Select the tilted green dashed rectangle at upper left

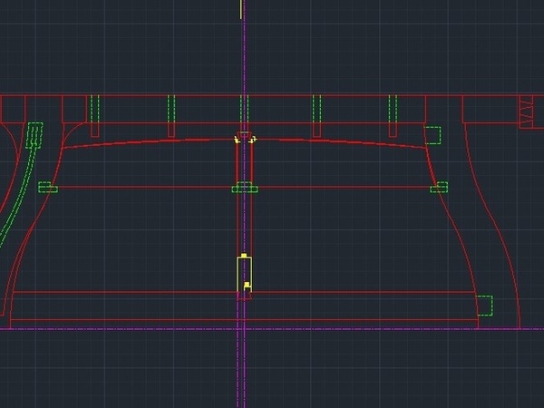click(x=34, y=134)
